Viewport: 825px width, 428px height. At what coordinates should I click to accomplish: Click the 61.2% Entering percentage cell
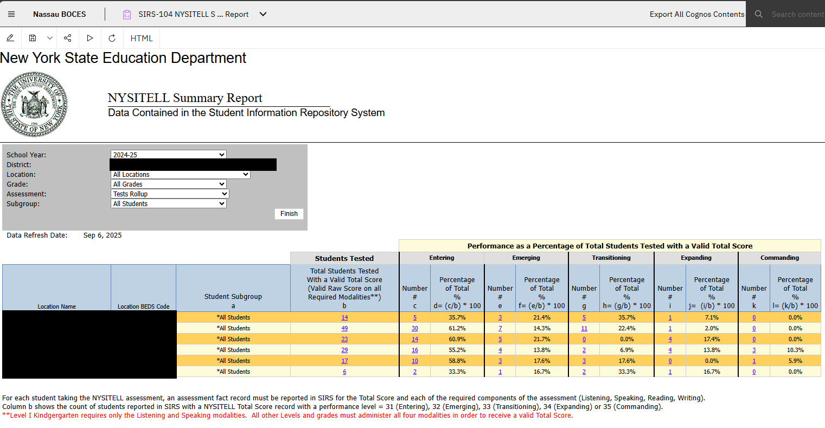click(457, 328)
